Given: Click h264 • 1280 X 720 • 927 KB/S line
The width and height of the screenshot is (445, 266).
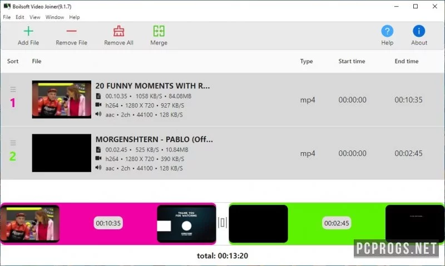Looking at the screenshot, I should (145, 106).
